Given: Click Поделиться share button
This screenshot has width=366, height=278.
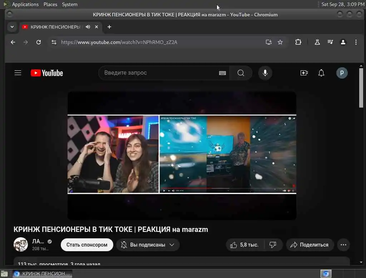Looking at the screenshot, I should pos(310,245).
